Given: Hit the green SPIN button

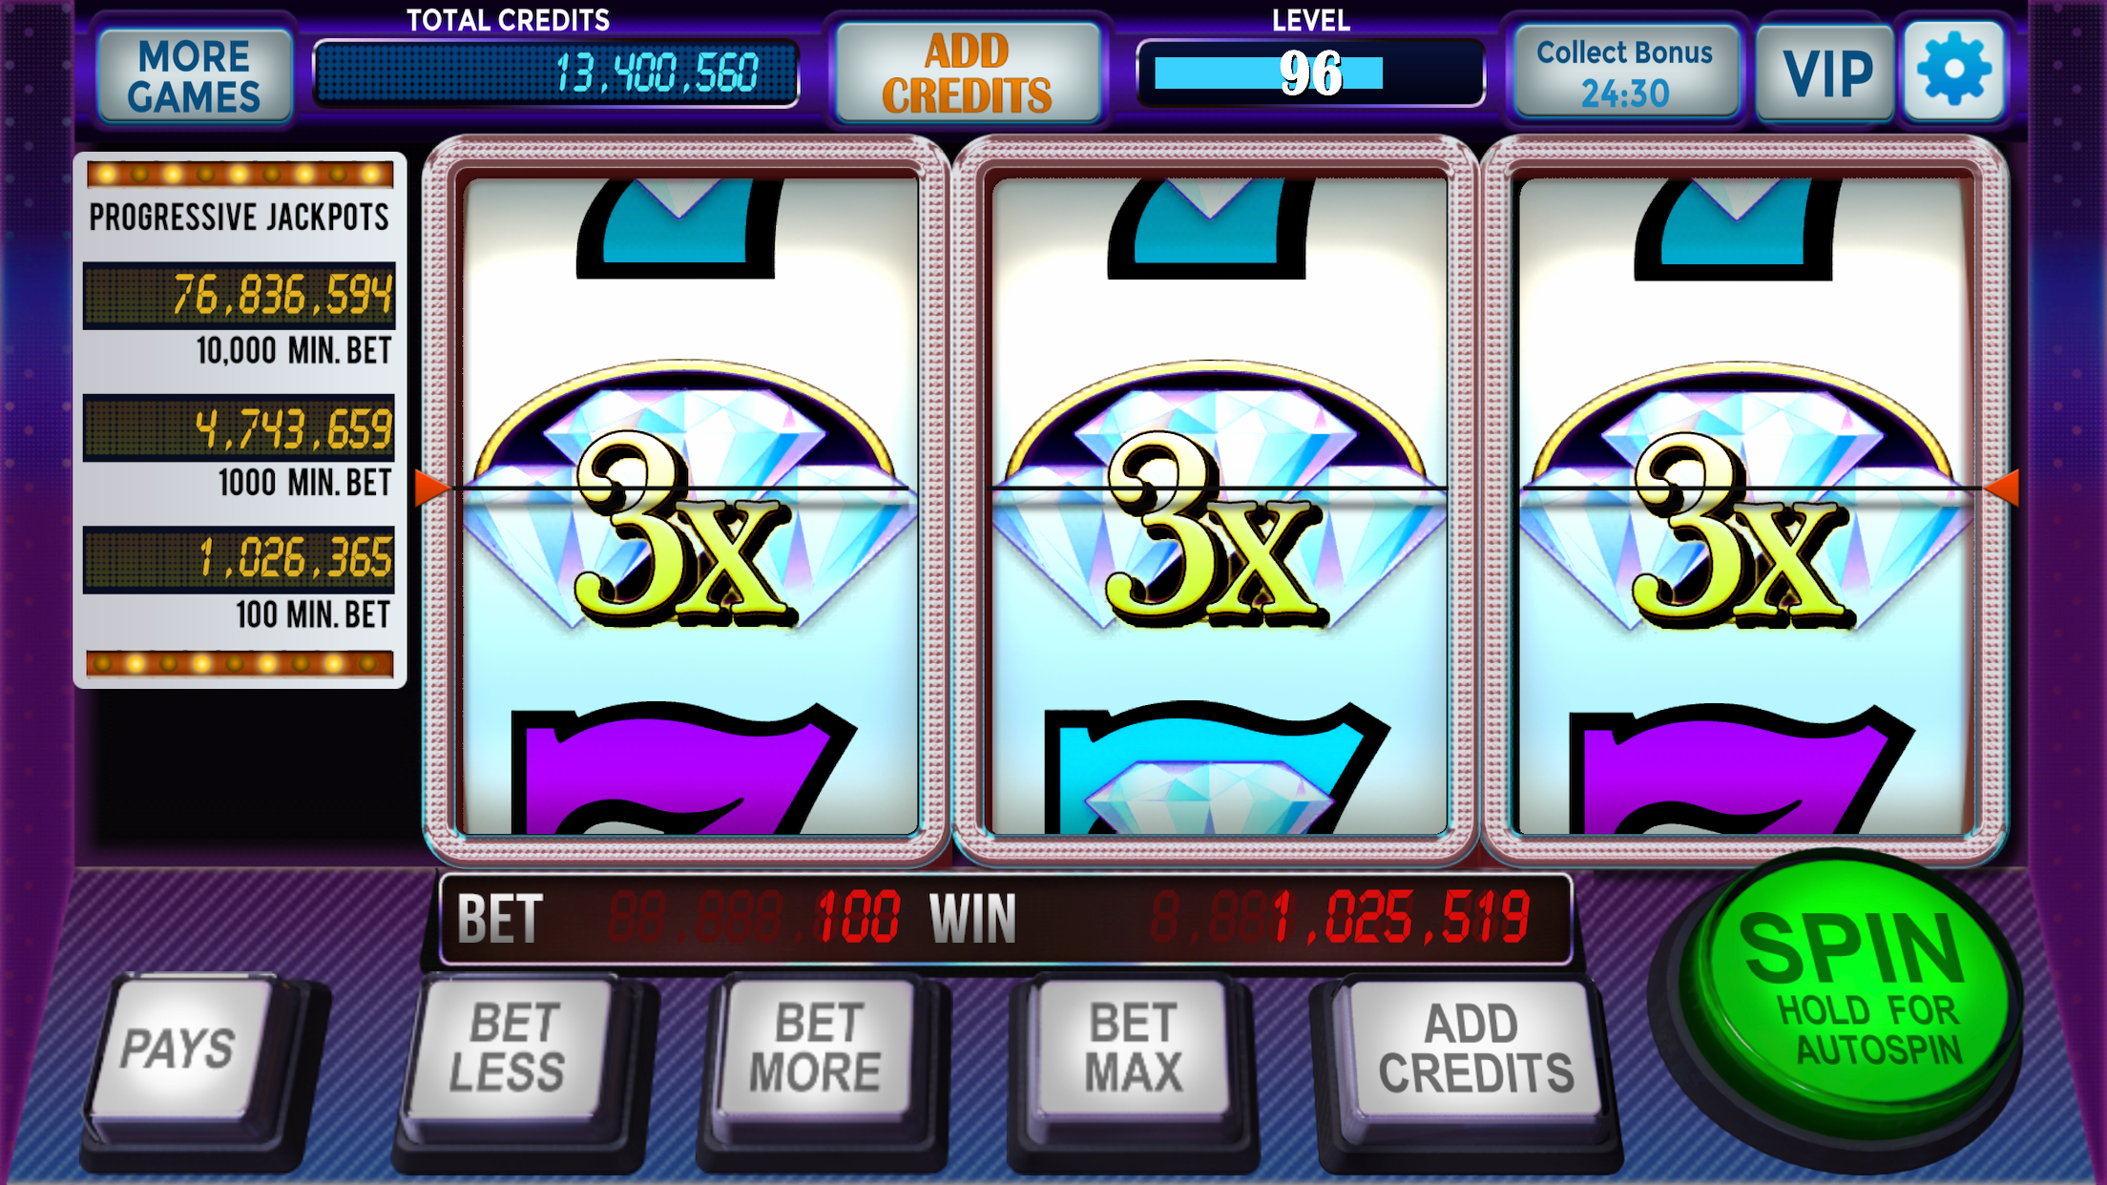Looking at the screenshot, I should [x=1849, y=992].
